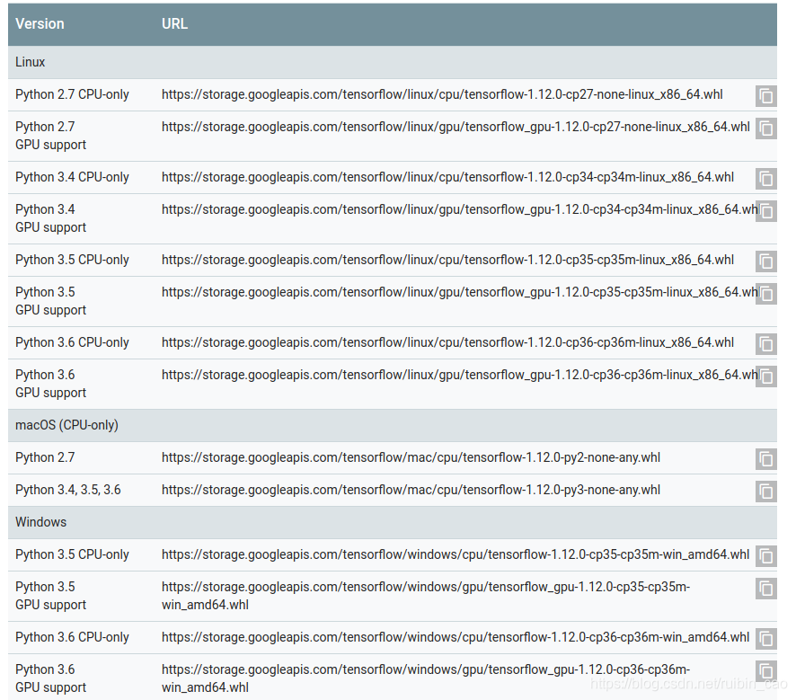Image resolution: width=796 pixels, height=700 pixels.
Task: Click the mac py2-none-any wheel URL
Action: (411, 458)
